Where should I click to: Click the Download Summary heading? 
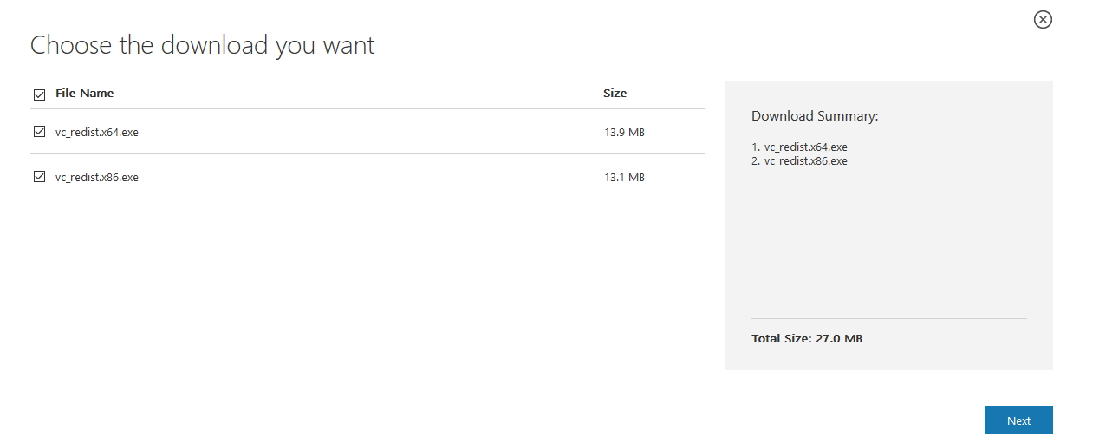pyautogui.click(x=815, y=115)
